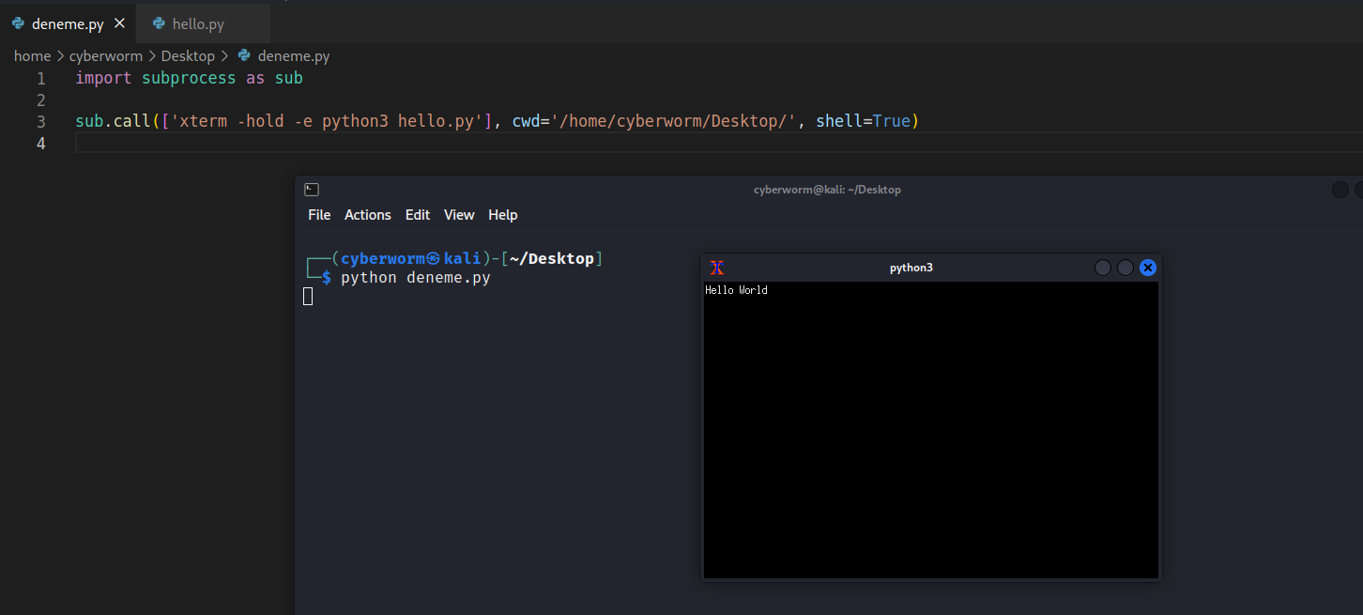Viewport: 1363px width, 615px height.
Task: Close the deneme.py editor tab
Action: 119,23
